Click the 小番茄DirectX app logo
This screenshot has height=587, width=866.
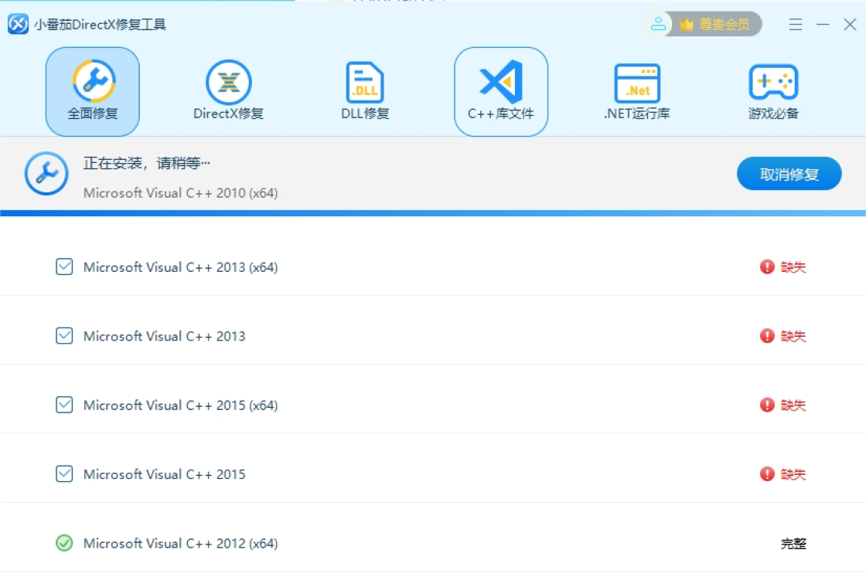click(x=18, y=24)
